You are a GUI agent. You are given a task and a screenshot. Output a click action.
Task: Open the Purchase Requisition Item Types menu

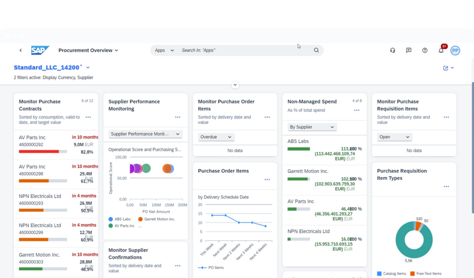coord(446,186)
